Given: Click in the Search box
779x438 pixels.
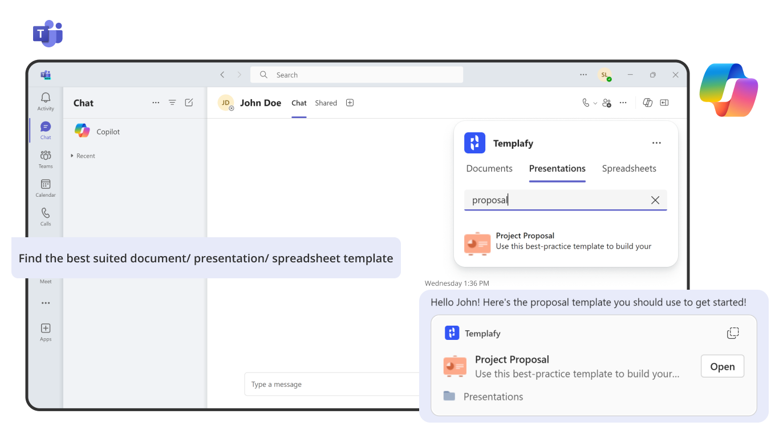Looking at the screenshot, I should [356, 75].
